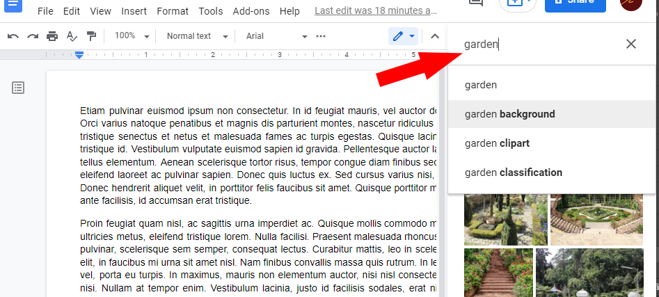Show the document outline icon
Image resolution: width=659 pixels, height=297 pixels.
[18, 88]
